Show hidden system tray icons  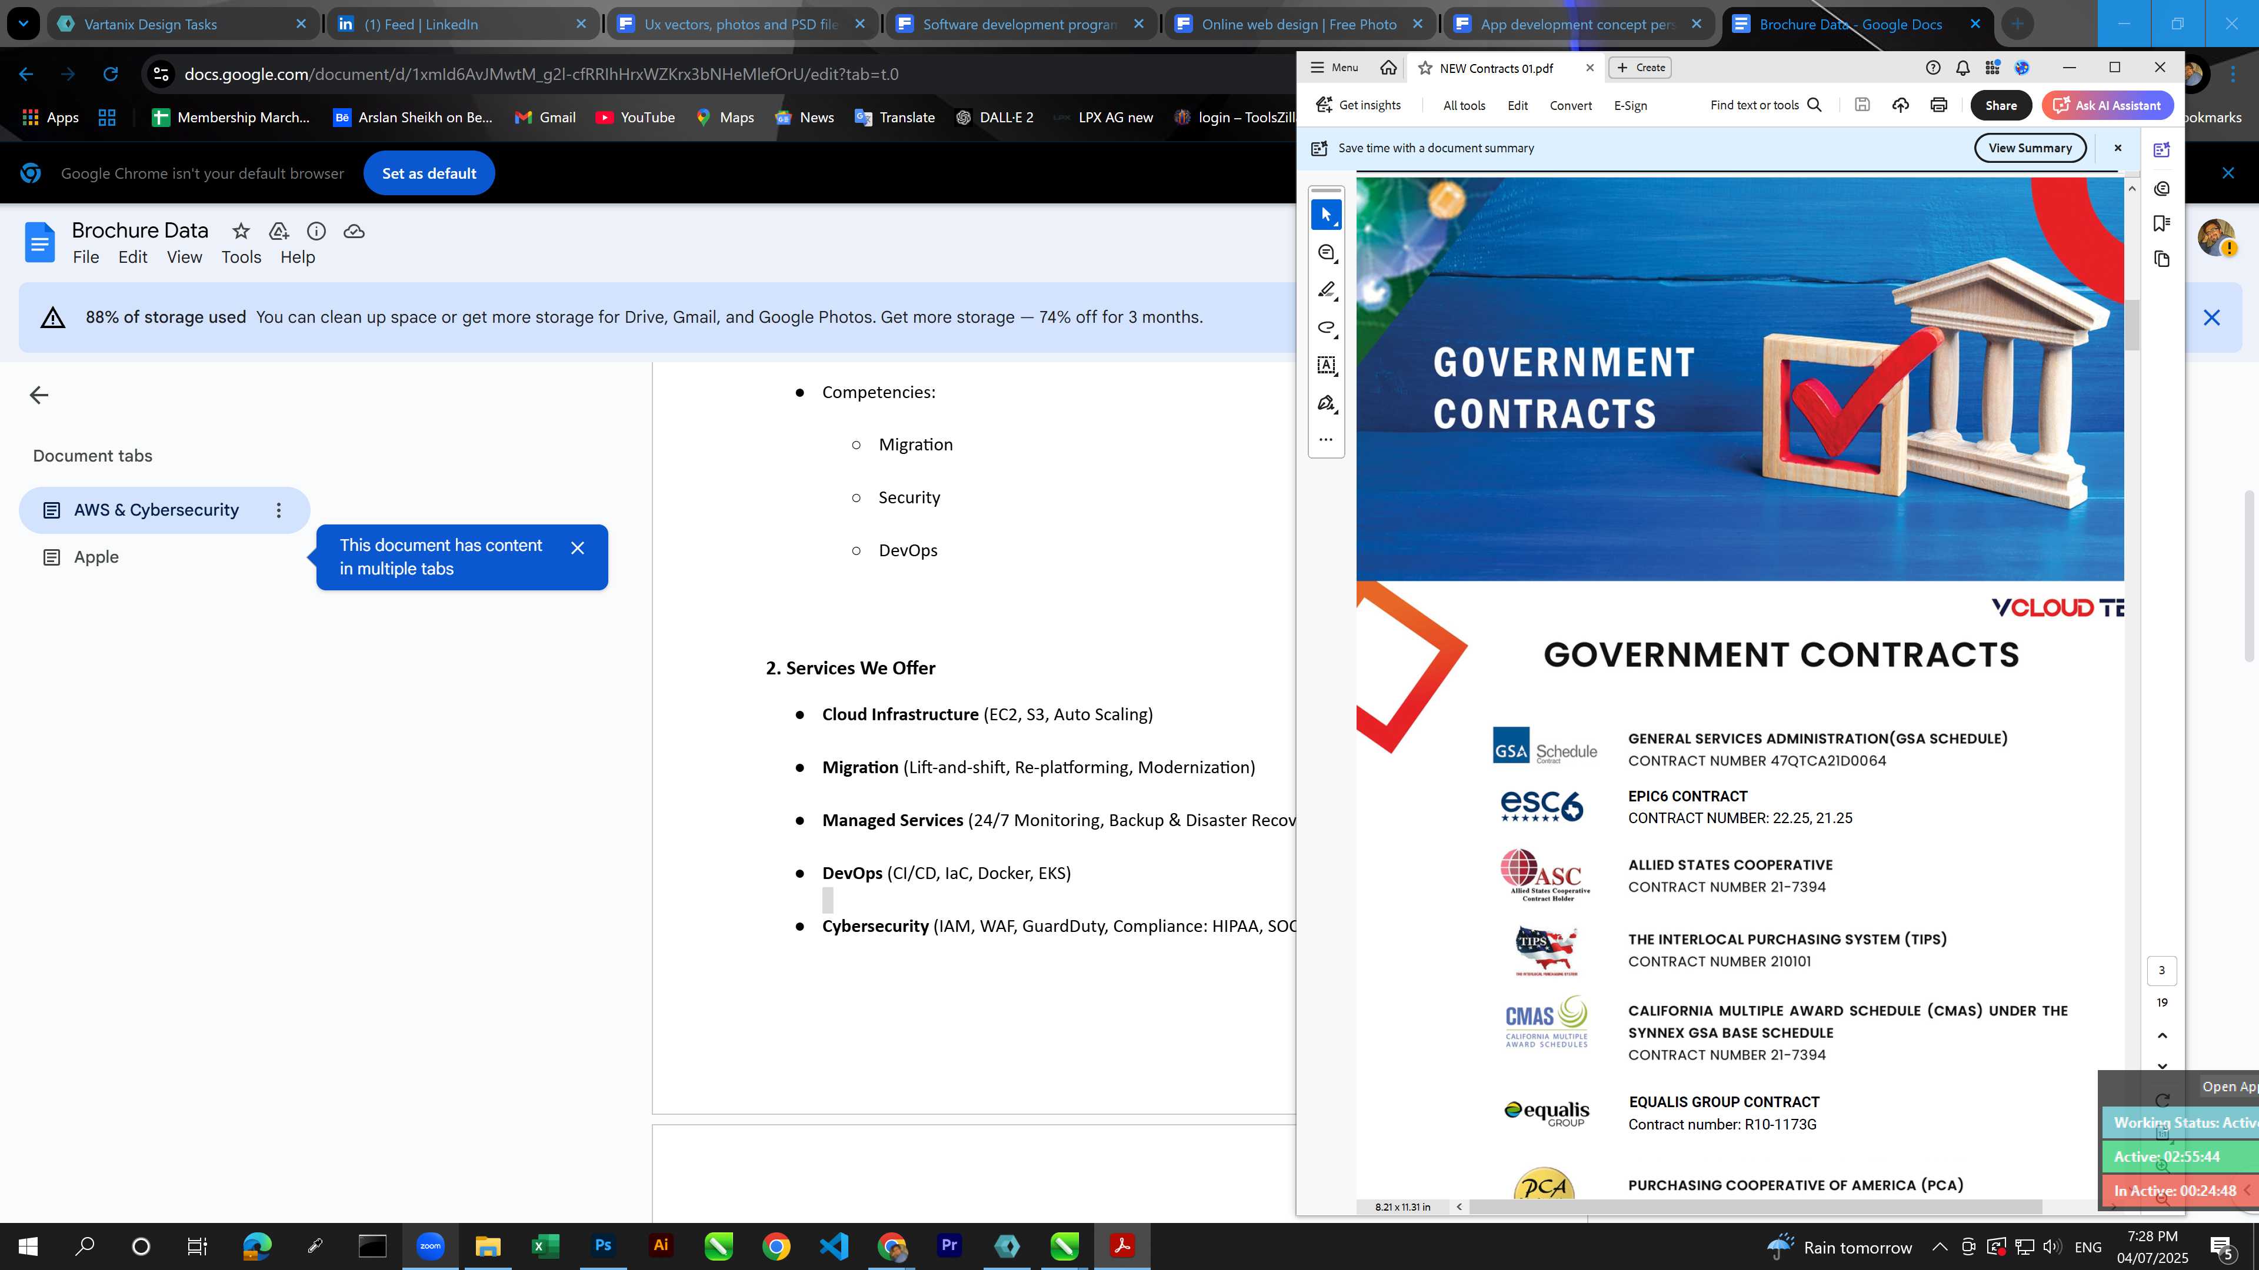coord(1940,1246)
